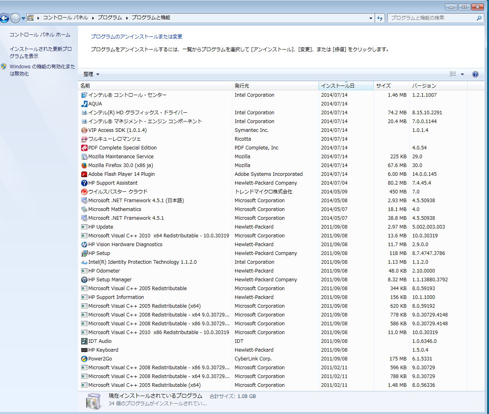Click the IDT publisher cell
The height and width of the screenshot is (414, 489).
click(239, 341)
